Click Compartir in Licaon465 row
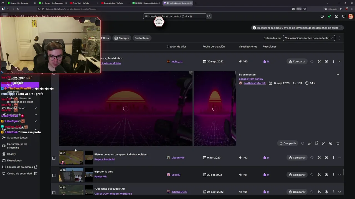The height and width of the screenshot is (199, 355). coord(297,158)
